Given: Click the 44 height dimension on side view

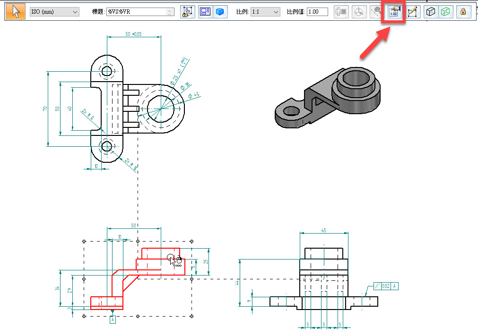Looking at the screenshot, I should [x=237, y=283].
